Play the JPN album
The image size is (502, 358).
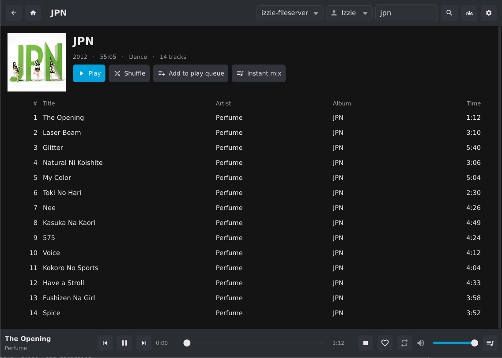[89, 73]
